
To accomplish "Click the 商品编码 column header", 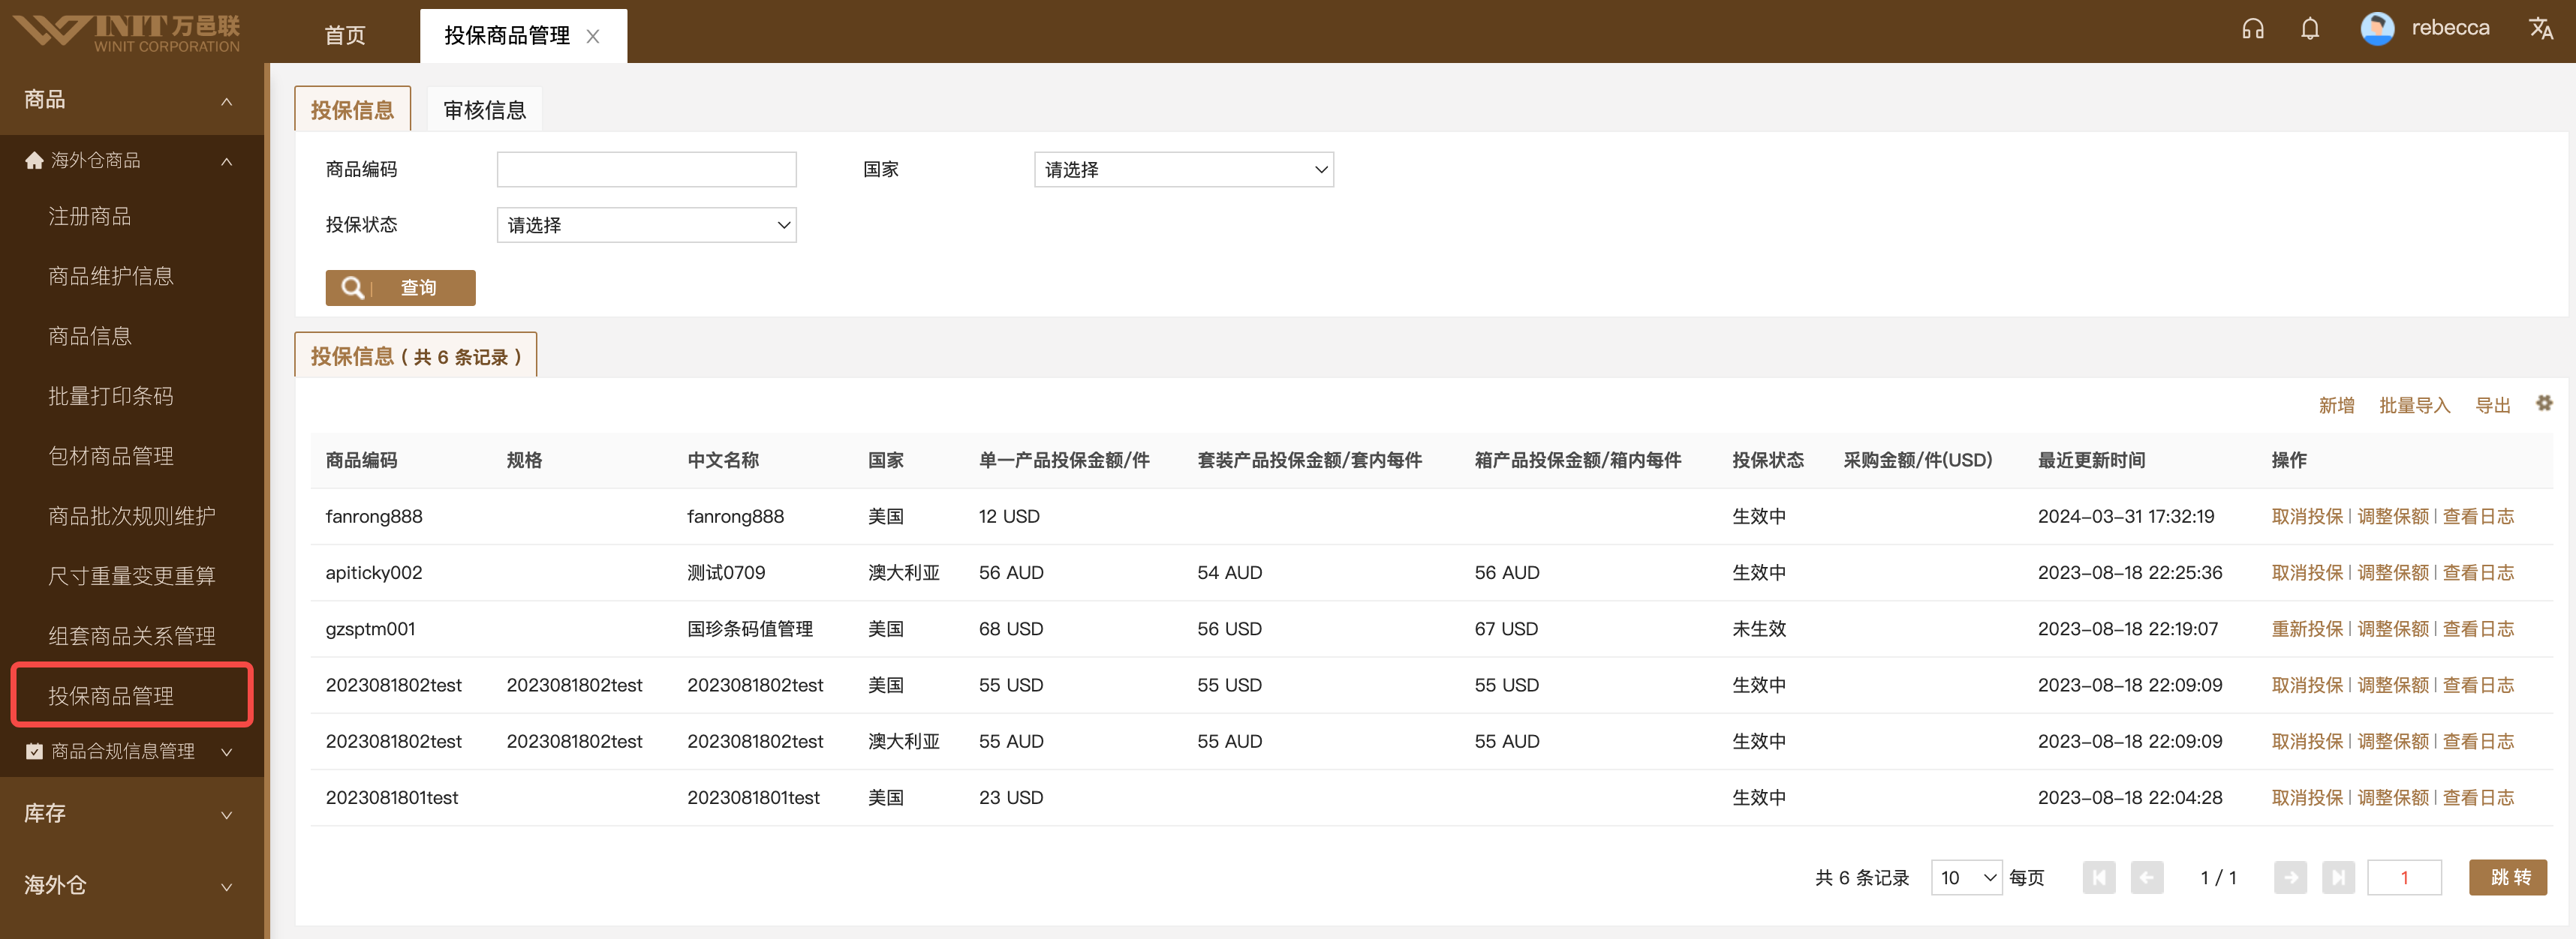I will point(361,460).
